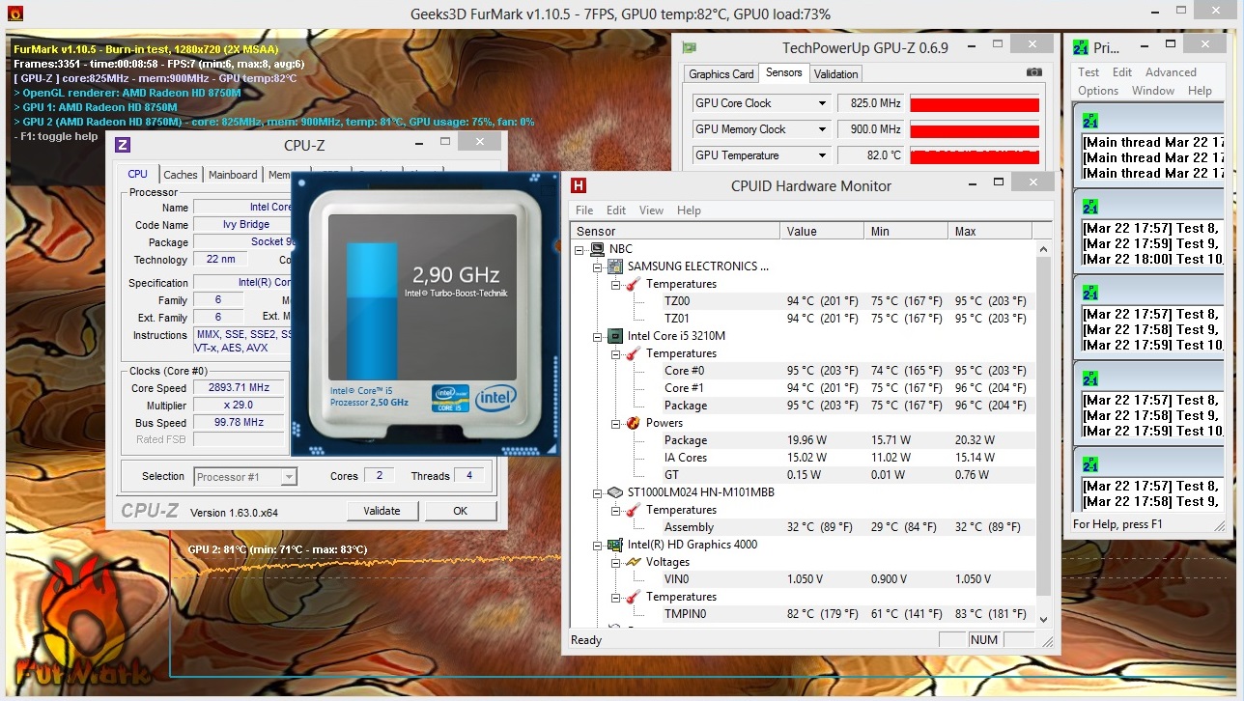Click the Samsung Electronics mainboard icon
Image resolution: width=1244 pixels, height=701 pixels.
coord(614,266)
